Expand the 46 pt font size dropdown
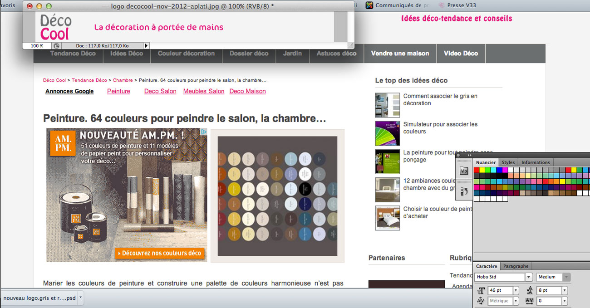The height and width of the screenshot is (308, 590). tap(516, 290)
